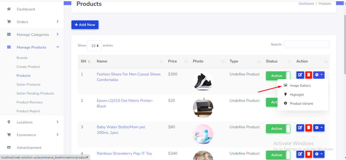Click the Add New button
The height and width of the screenshot is (160, 346).
(x=85, y=25)
